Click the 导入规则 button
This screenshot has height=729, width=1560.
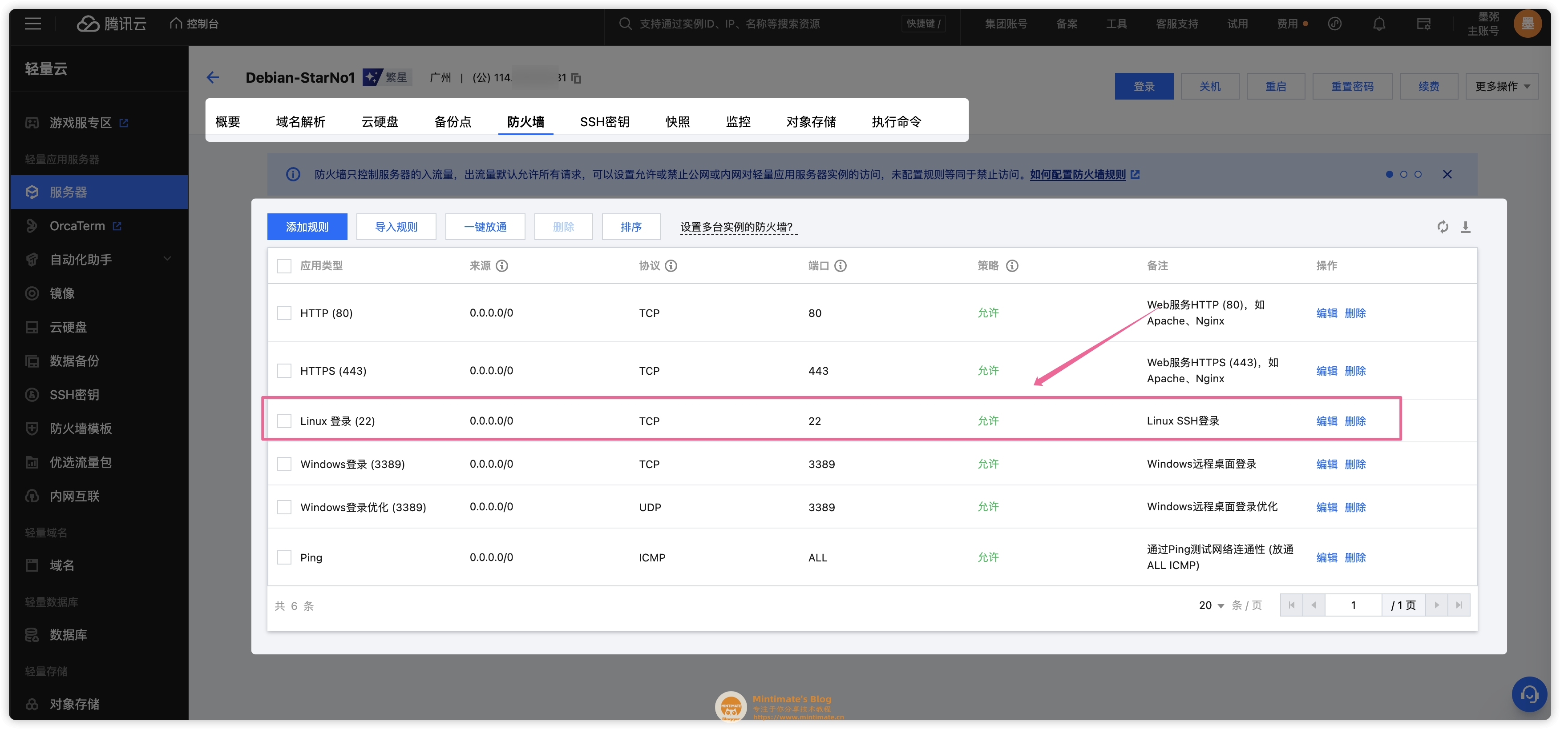coord(396,227)
